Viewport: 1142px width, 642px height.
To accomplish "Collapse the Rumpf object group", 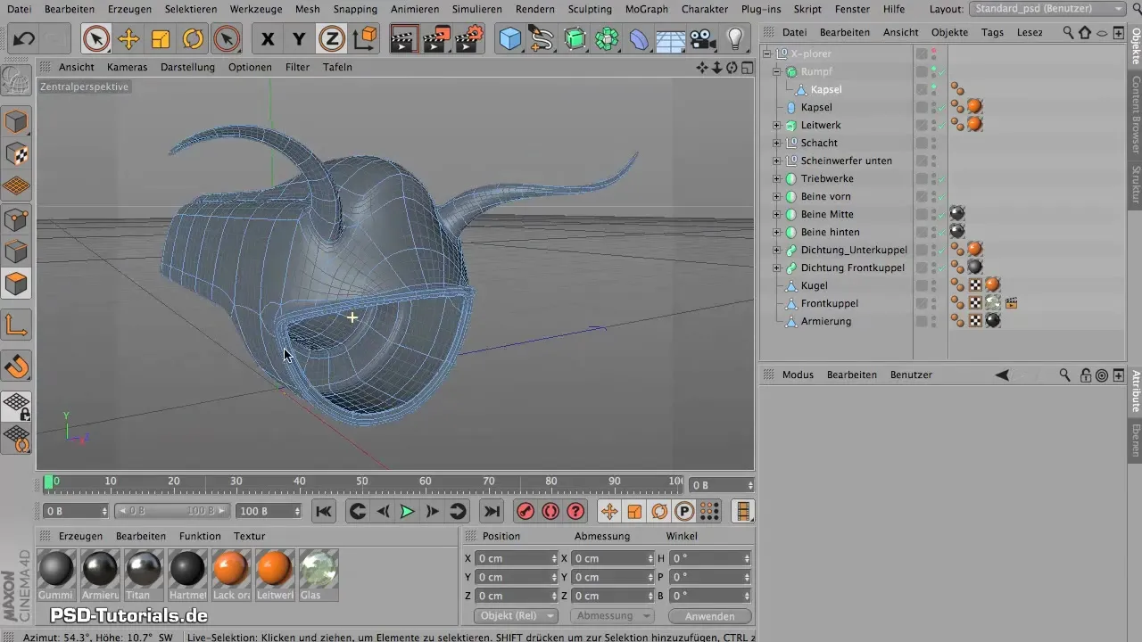I will (x=777, y=71).
